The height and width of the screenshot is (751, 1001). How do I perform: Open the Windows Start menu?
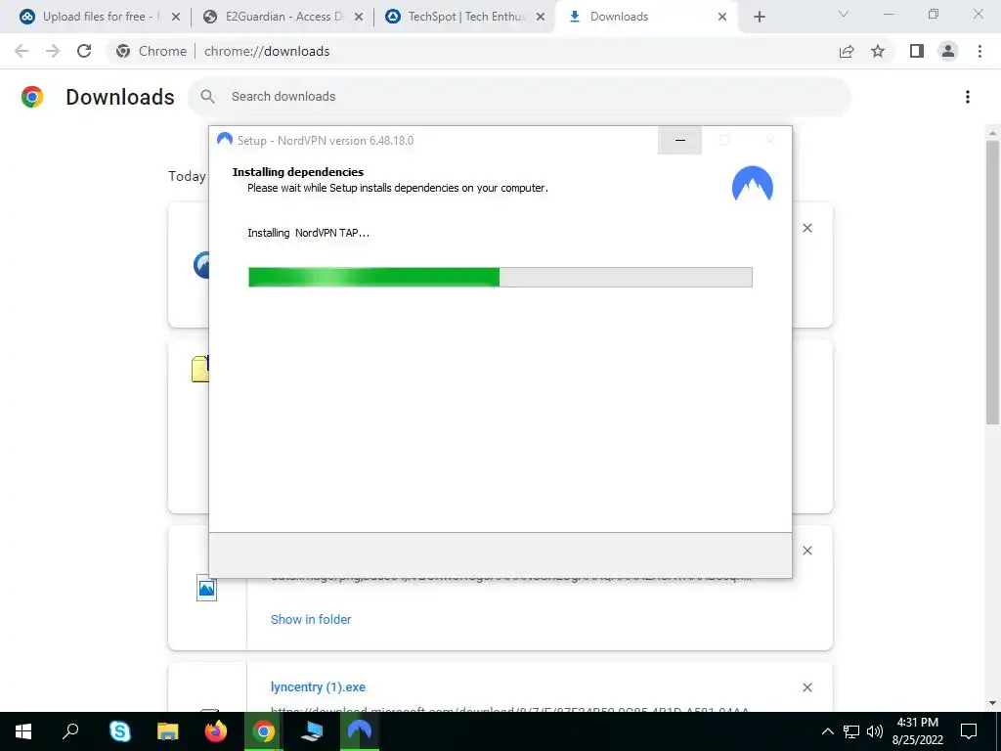coord(23,731)
